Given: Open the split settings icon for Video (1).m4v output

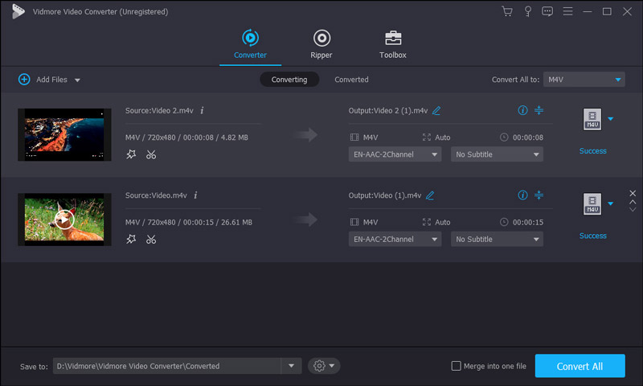Looking at the screenshot, I should click(539, 195).
